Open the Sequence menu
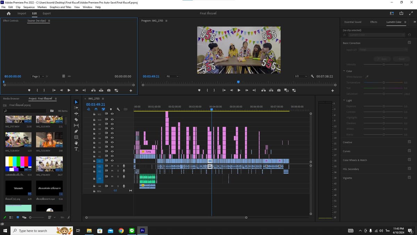 (x=29, y=7)
